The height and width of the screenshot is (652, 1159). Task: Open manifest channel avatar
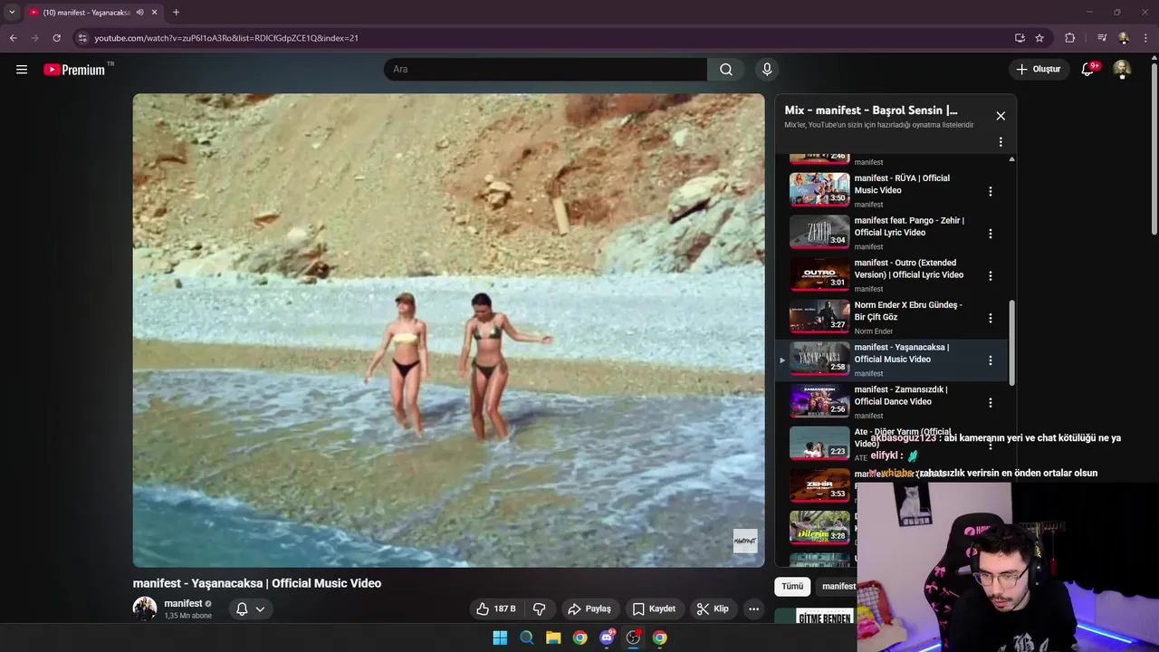(x=145, y=609)
